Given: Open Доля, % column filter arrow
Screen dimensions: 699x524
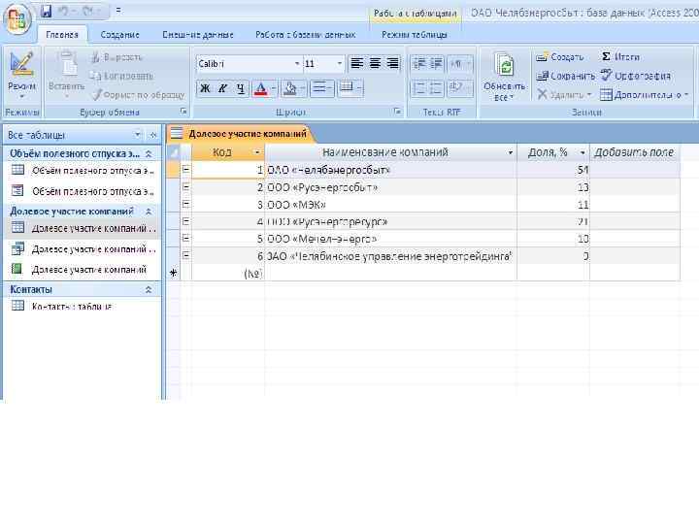Looking at the screenshot, I should pyautogui.click(x=582, y=153).
